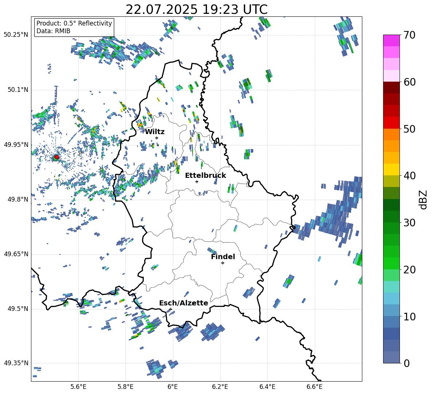Click the dBZ colorbar axis label
The image size is (432, 394).
coord(424,200)
